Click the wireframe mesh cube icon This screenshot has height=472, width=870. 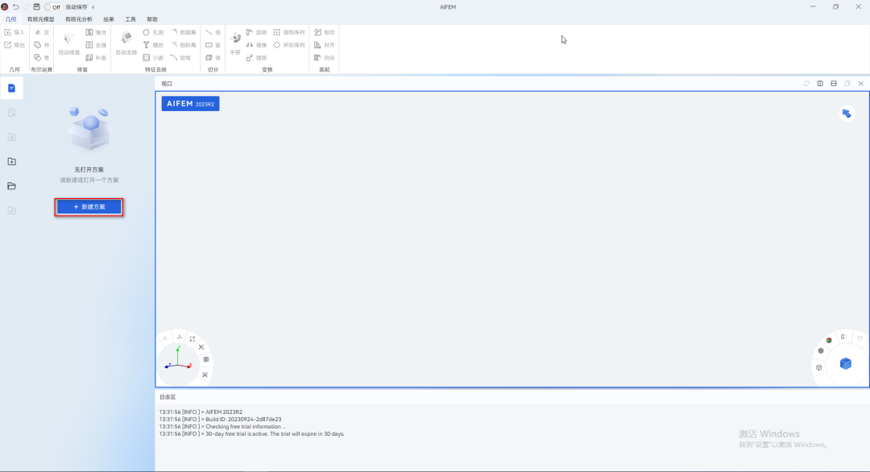(x=821, y=350)
